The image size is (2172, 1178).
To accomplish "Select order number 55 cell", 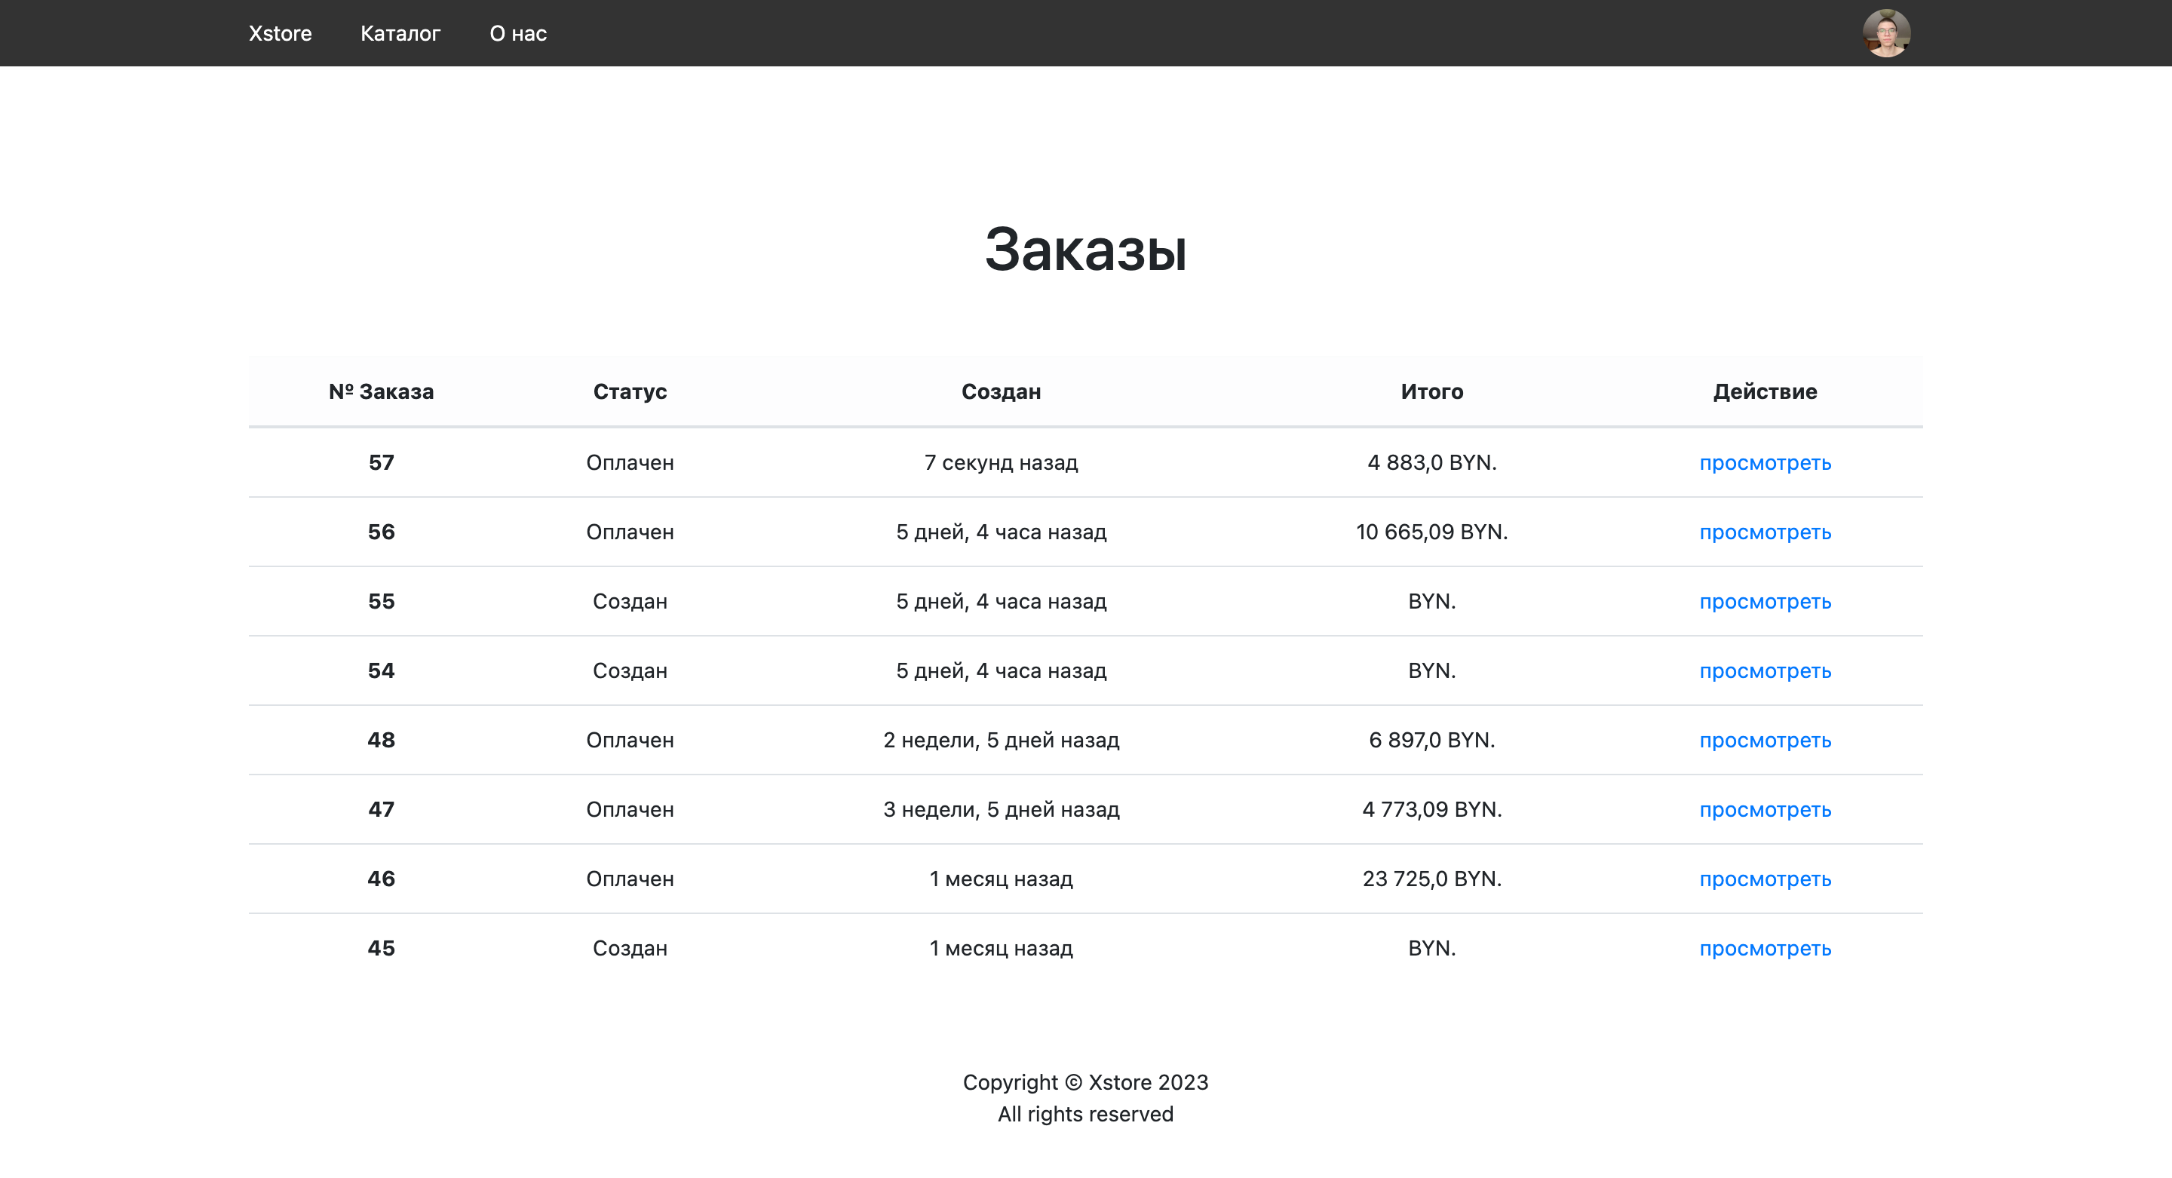I will point(381,601).
